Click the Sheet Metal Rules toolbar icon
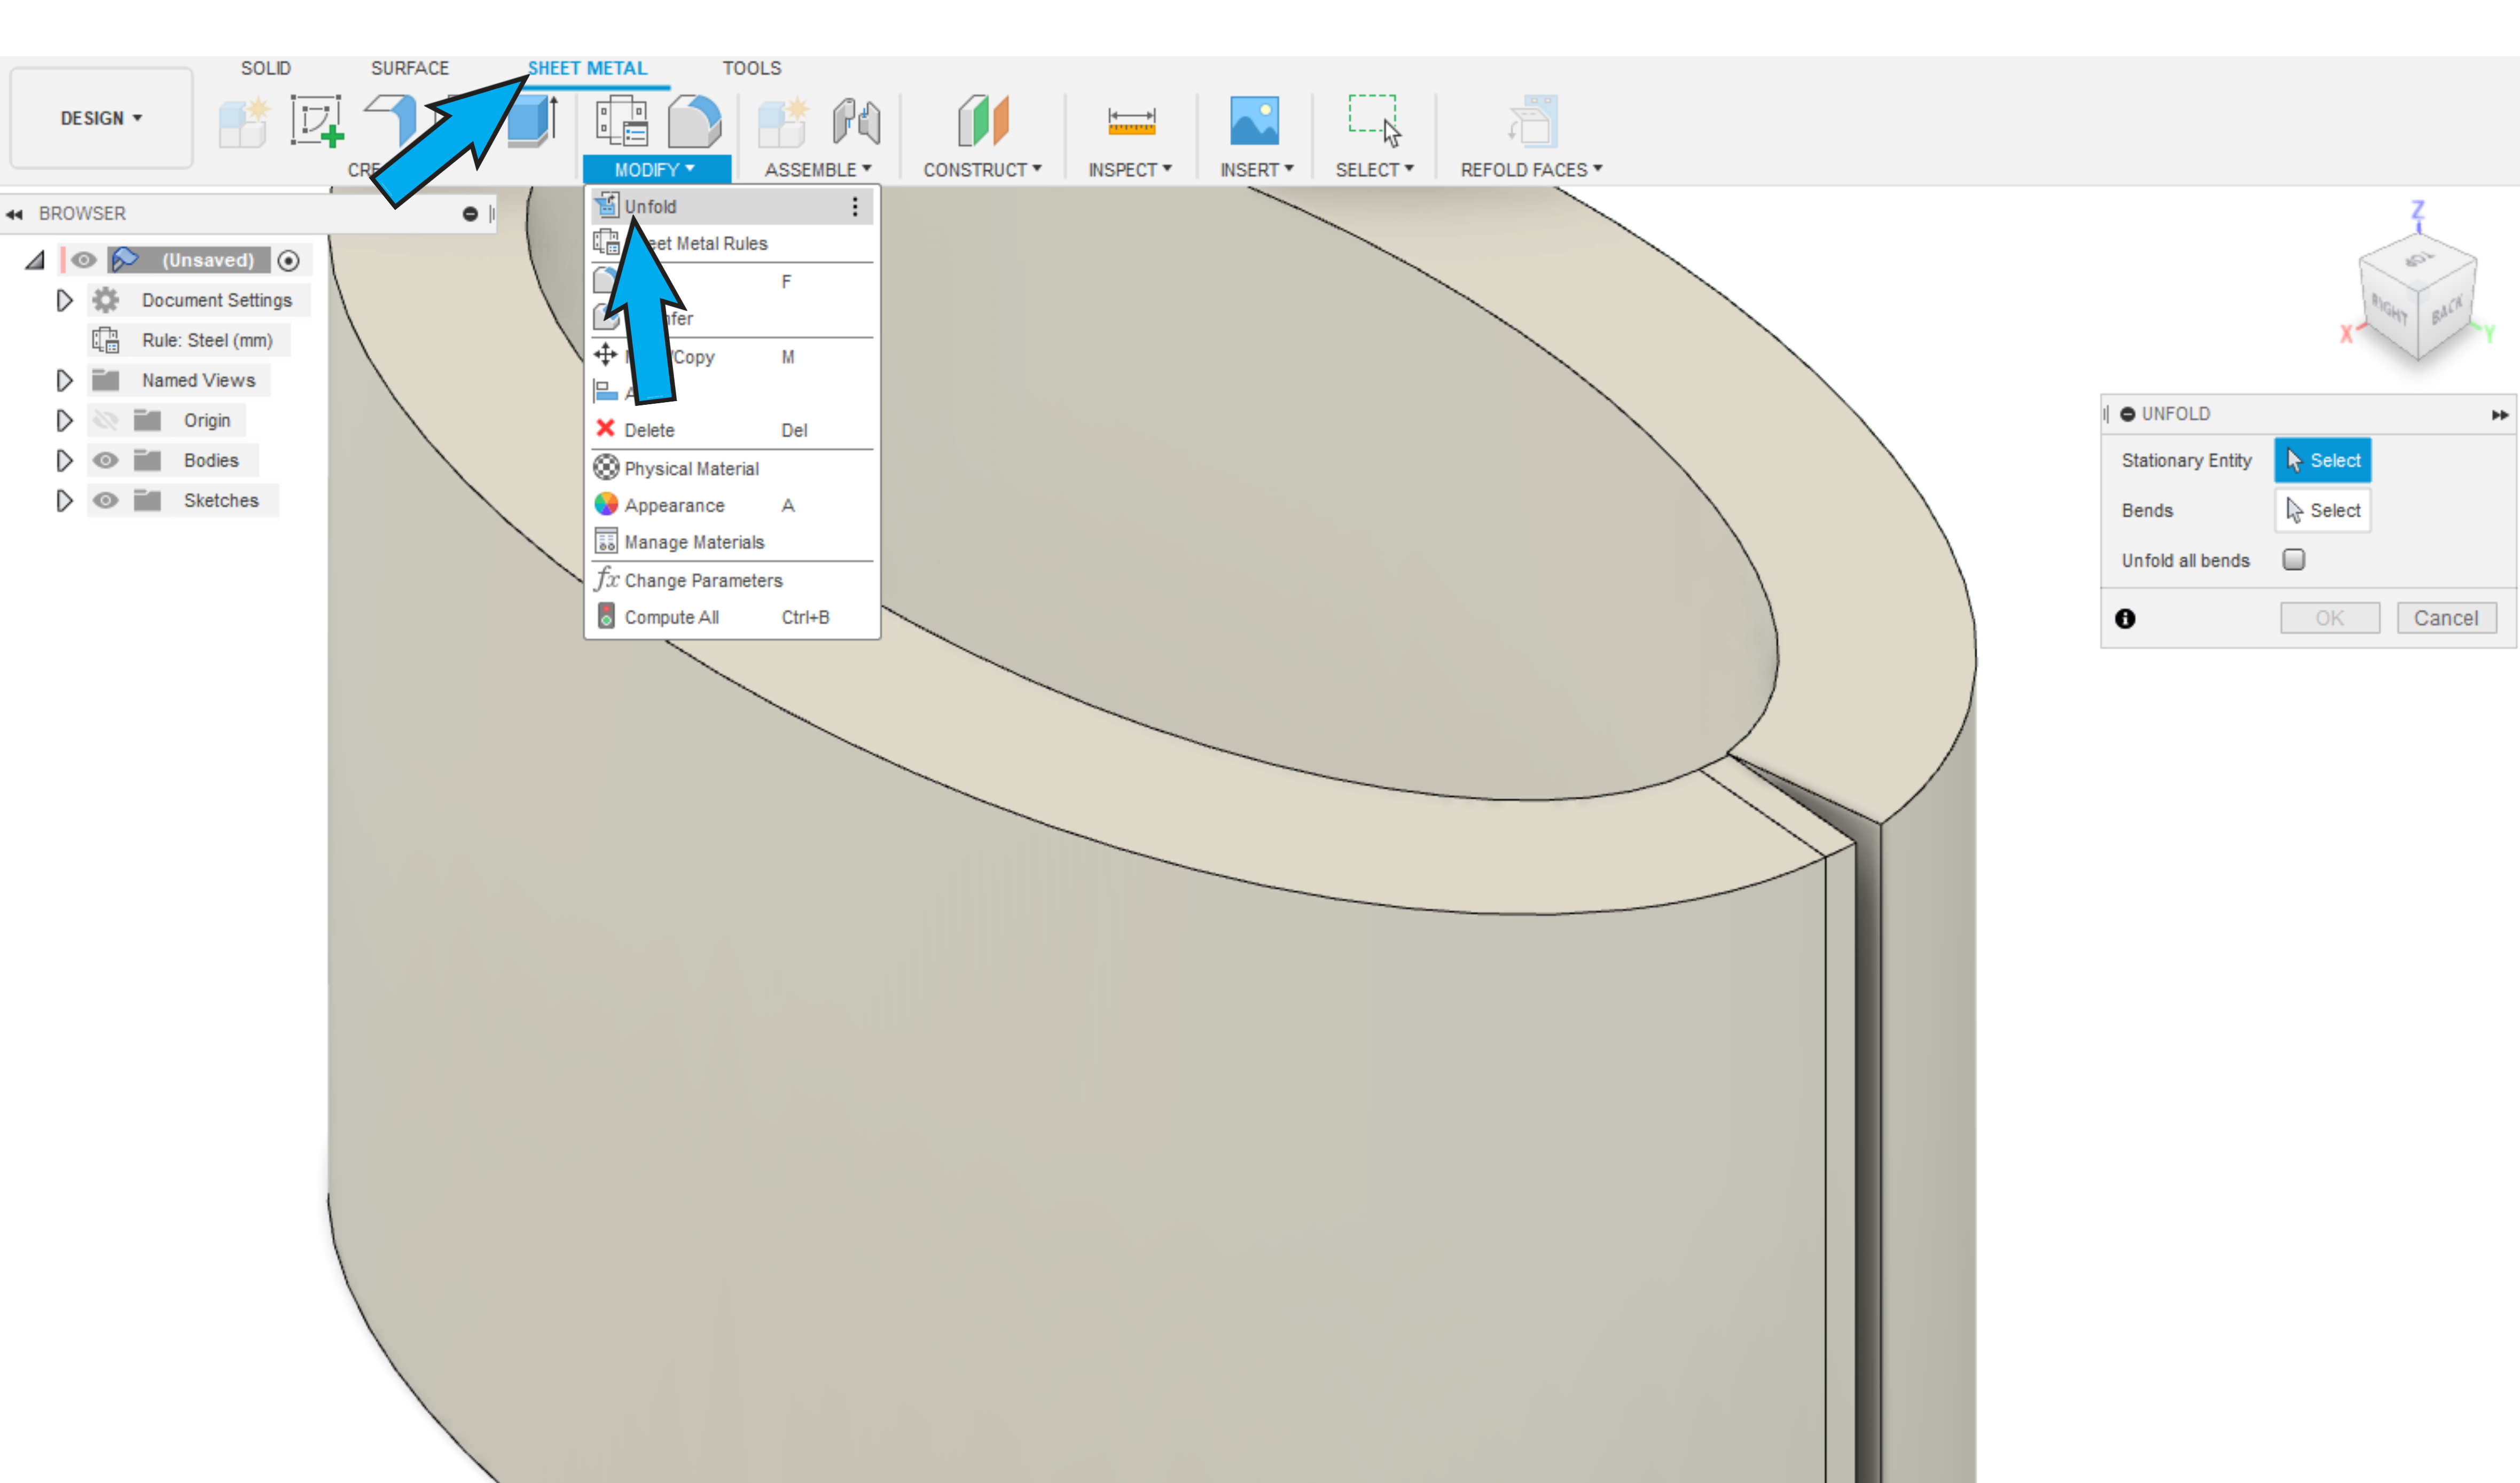2520x1483 pixels. point(621,122)
